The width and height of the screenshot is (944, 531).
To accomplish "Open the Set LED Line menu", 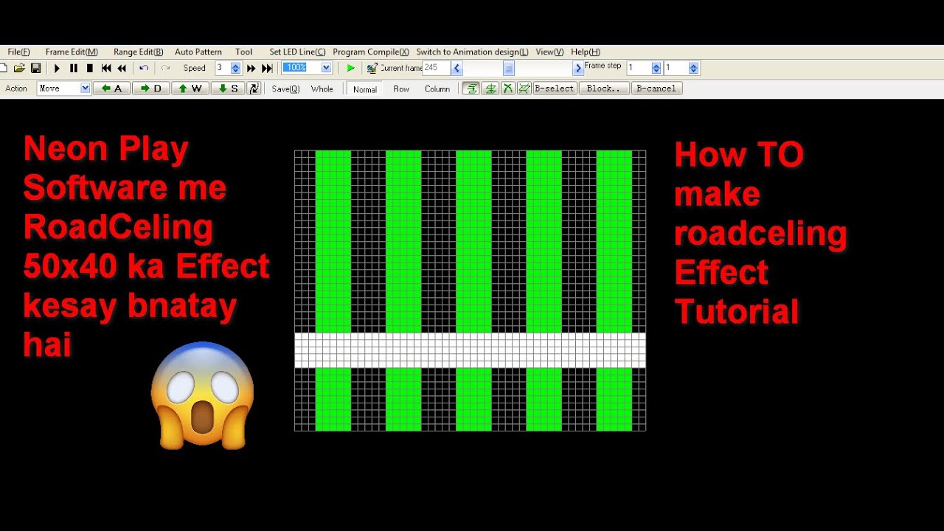I will pyautogui.click(x=297, y=52).
